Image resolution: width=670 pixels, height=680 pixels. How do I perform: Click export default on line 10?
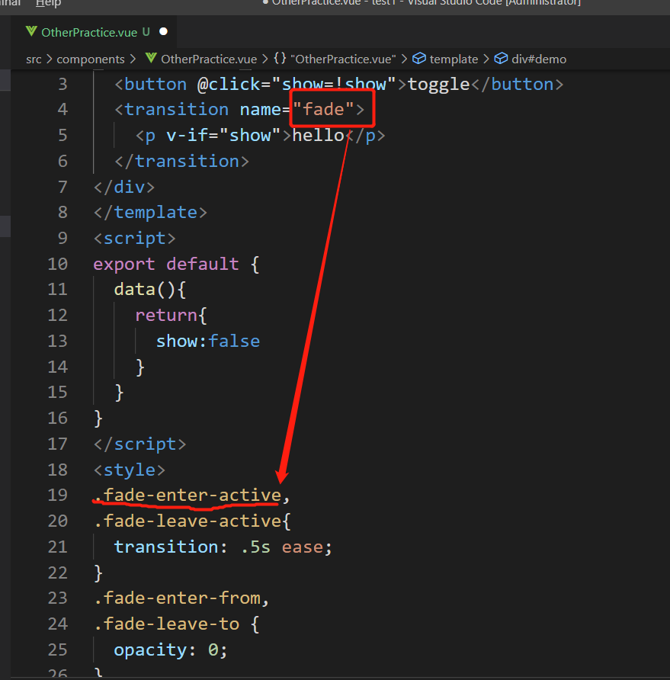166,264
